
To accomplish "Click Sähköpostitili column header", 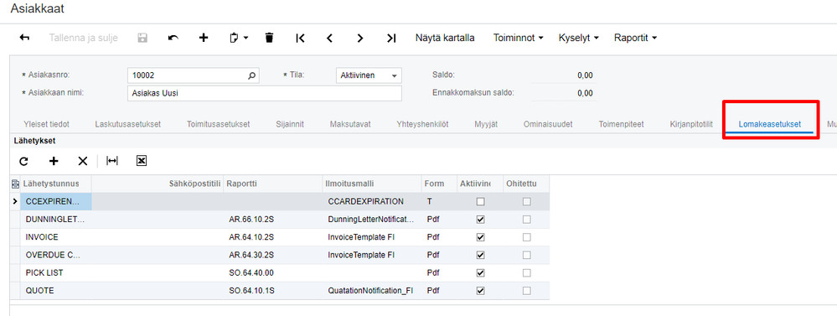I will tap(158, 184).
